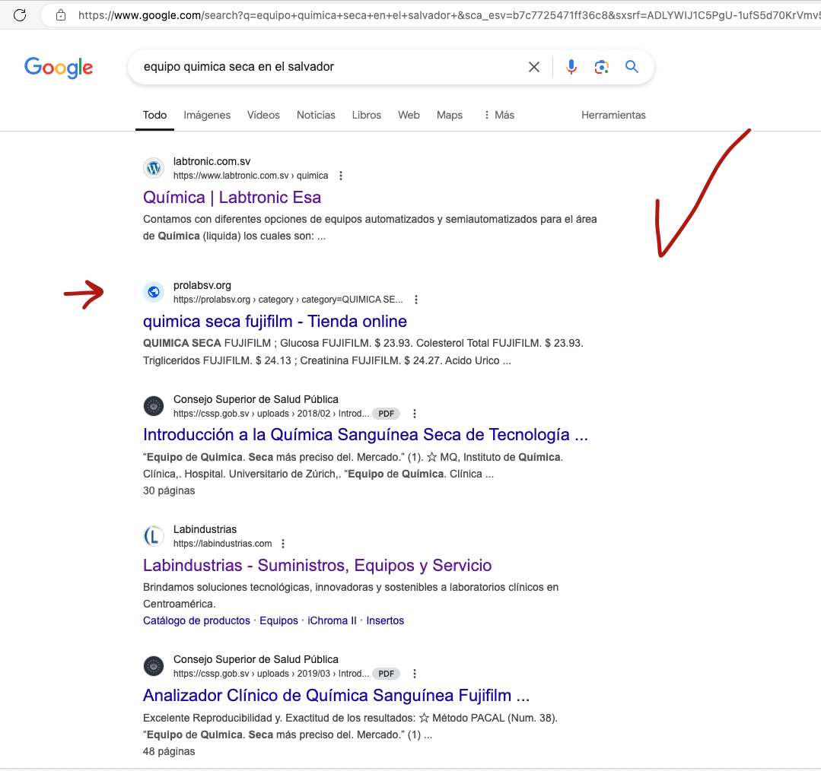Click the site info lock icon
Screen dimensions: 821x771
[x=61, y=15]
